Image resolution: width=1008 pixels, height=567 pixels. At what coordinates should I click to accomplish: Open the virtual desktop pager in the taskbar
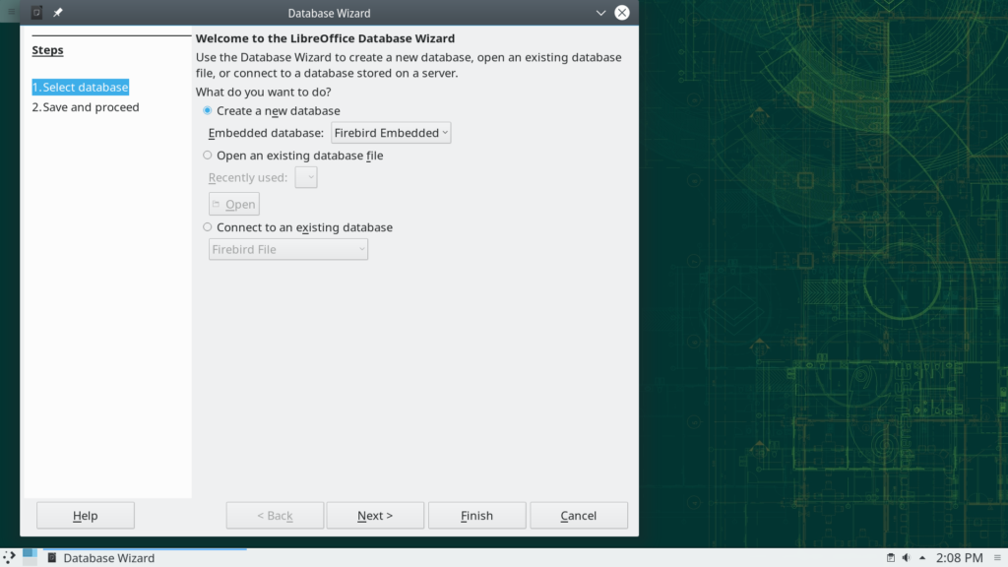click(x=30, y=558)
